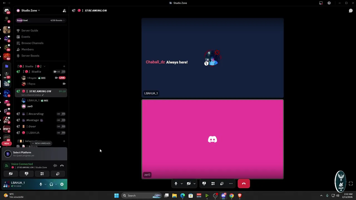Viewport: 356px width, 200px height.
Task: Open Windows Start menu
Action: (x=117, y=196)
